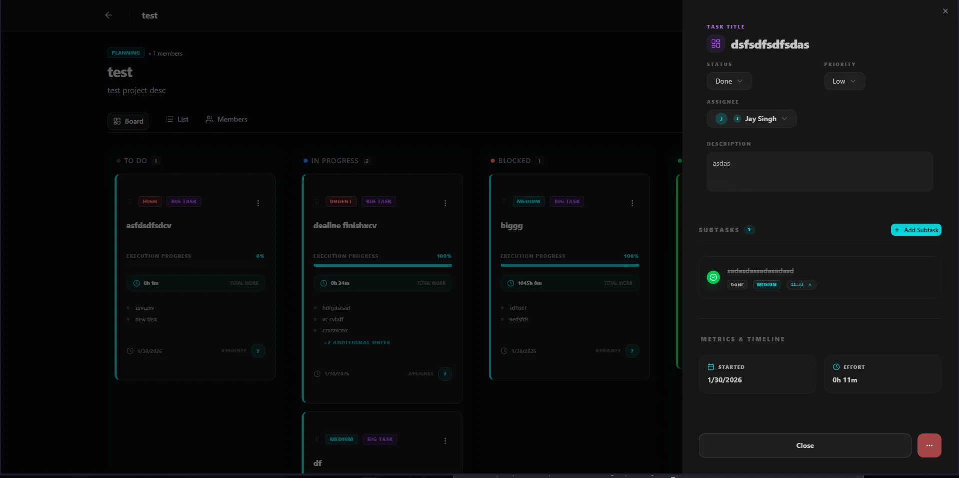Open the Members tab
The height and width of the screenshot is (478, 959).
[227, 119]
